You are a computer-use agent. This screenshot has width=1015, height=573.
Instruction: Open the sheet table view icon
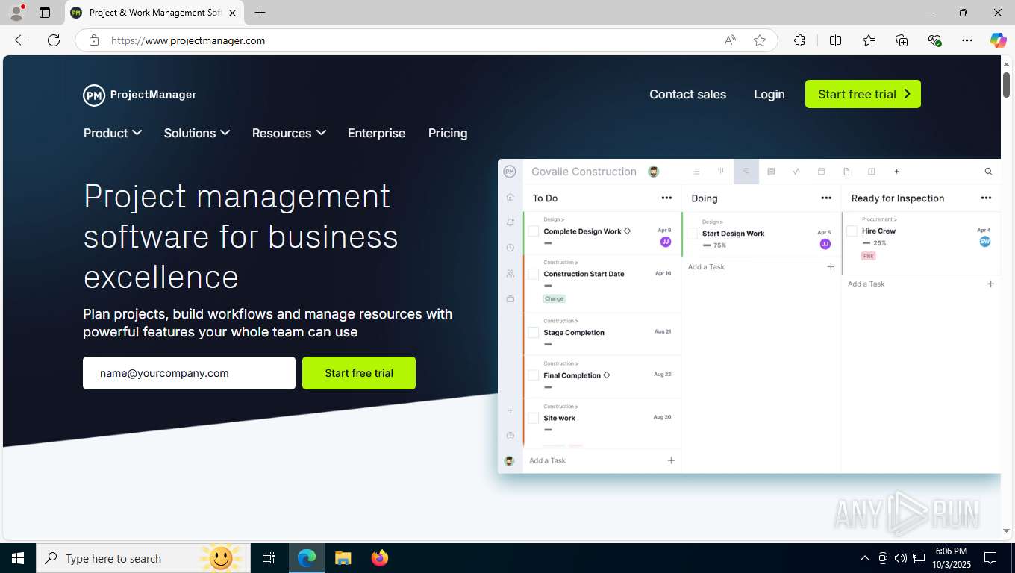(x=772, y=172)
